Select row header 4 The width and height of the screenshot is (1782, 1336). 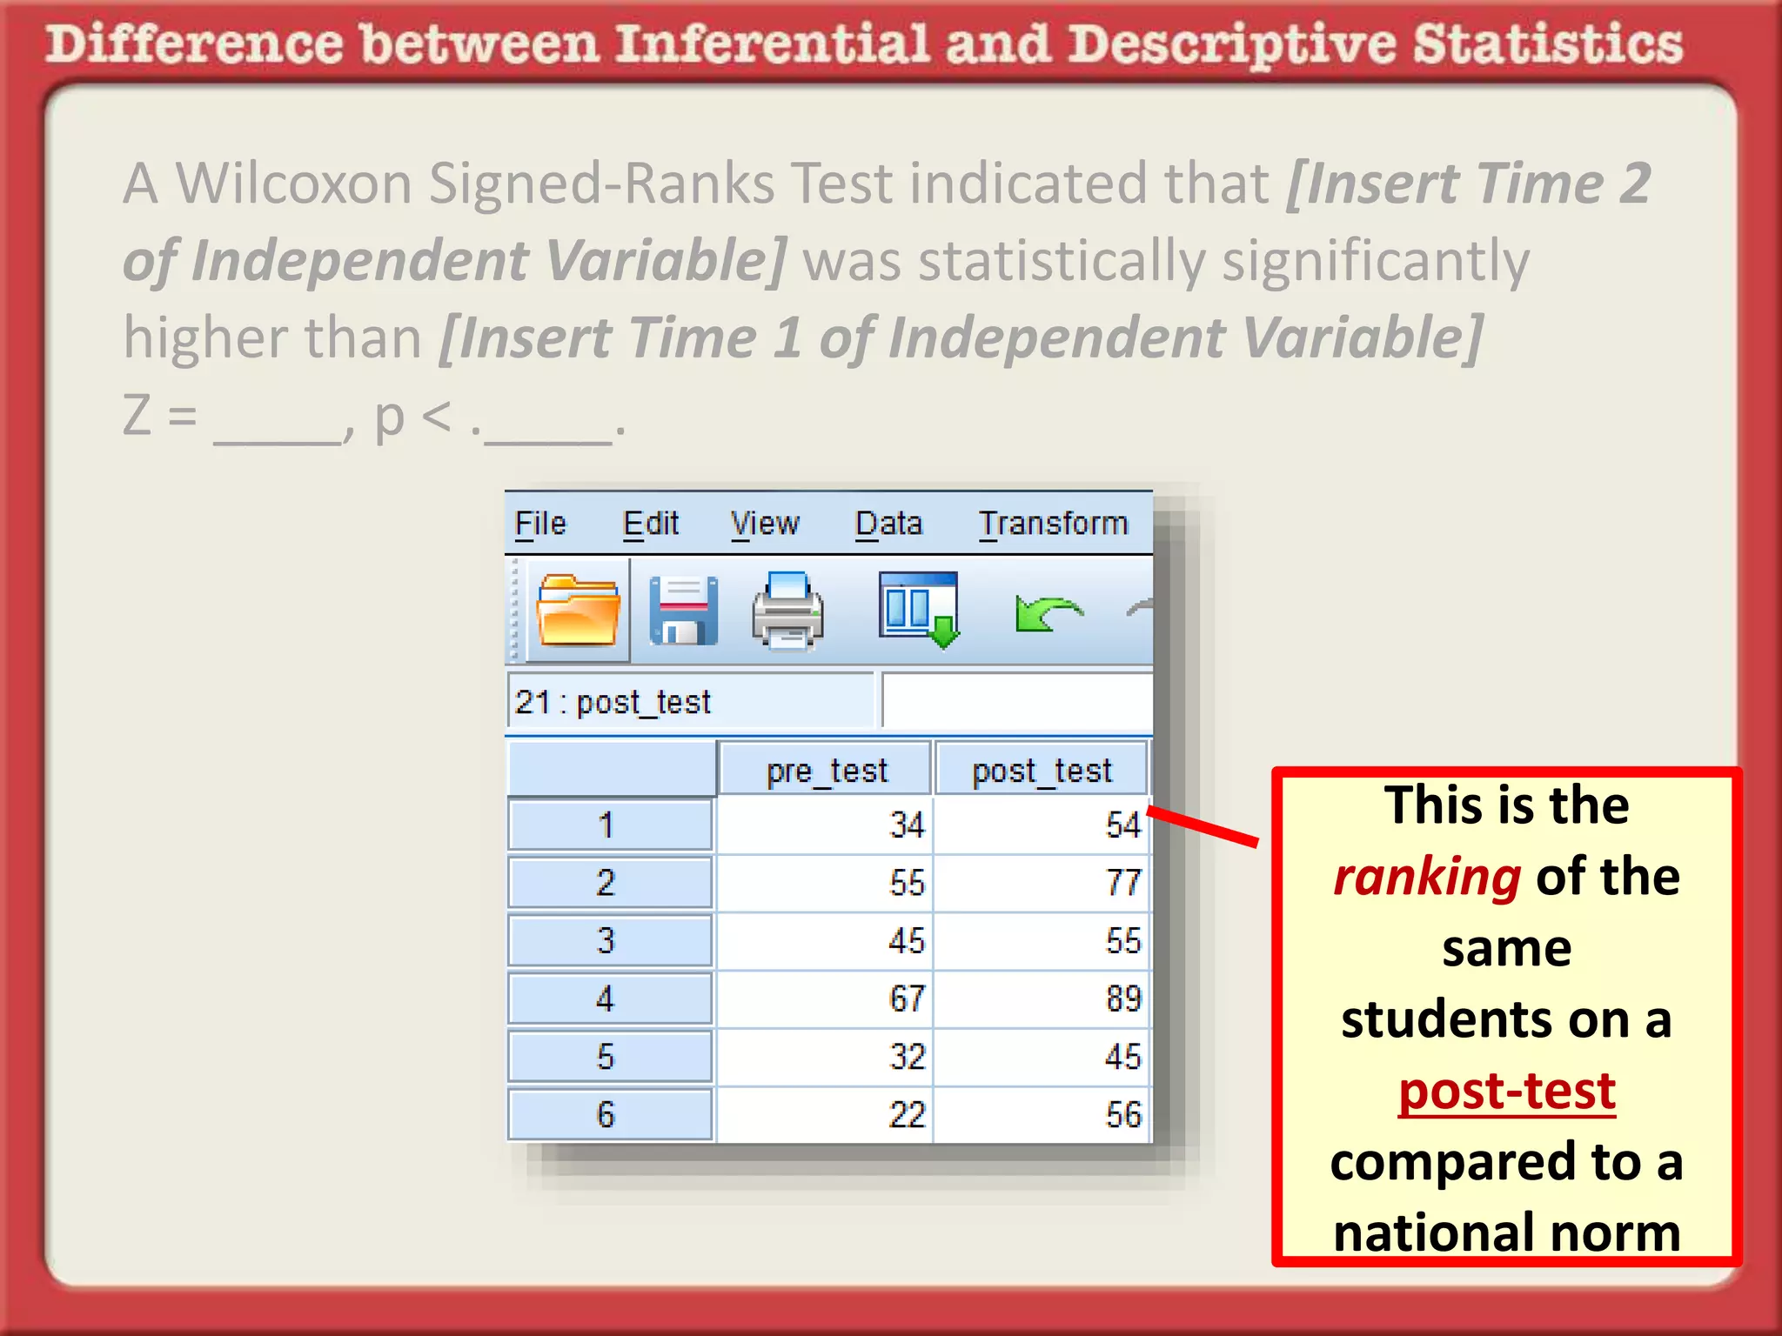pos(610,999)
